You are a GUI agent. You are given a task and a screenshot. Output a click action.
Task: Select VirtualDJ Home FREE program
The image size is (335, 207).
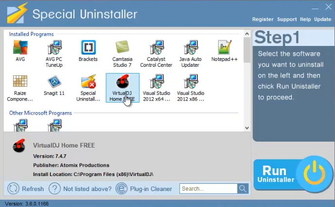pyautogui.click(x=123, y=88)
